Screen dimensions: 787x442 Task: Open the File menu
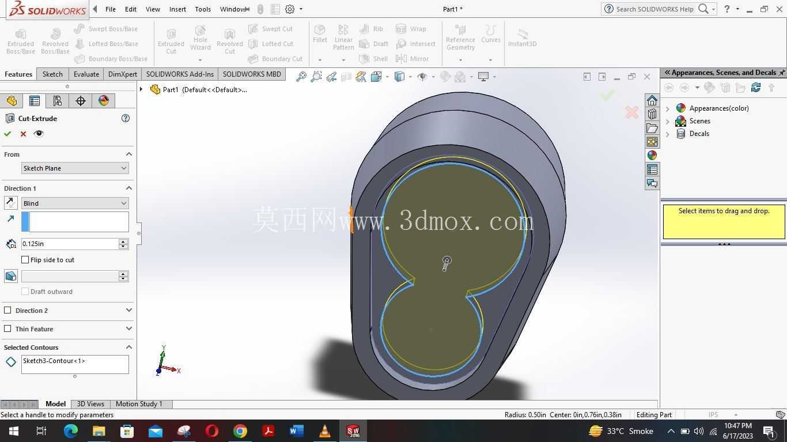111,9
